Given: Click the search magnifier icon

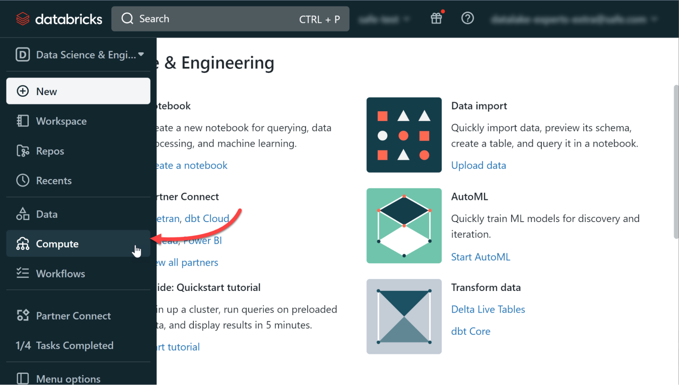Looking at the screenshot, I should click(x=127, y=19).
